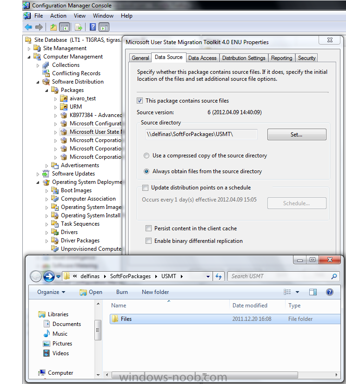
Task: Click the Drivers node icon
Action: point(55,232)
